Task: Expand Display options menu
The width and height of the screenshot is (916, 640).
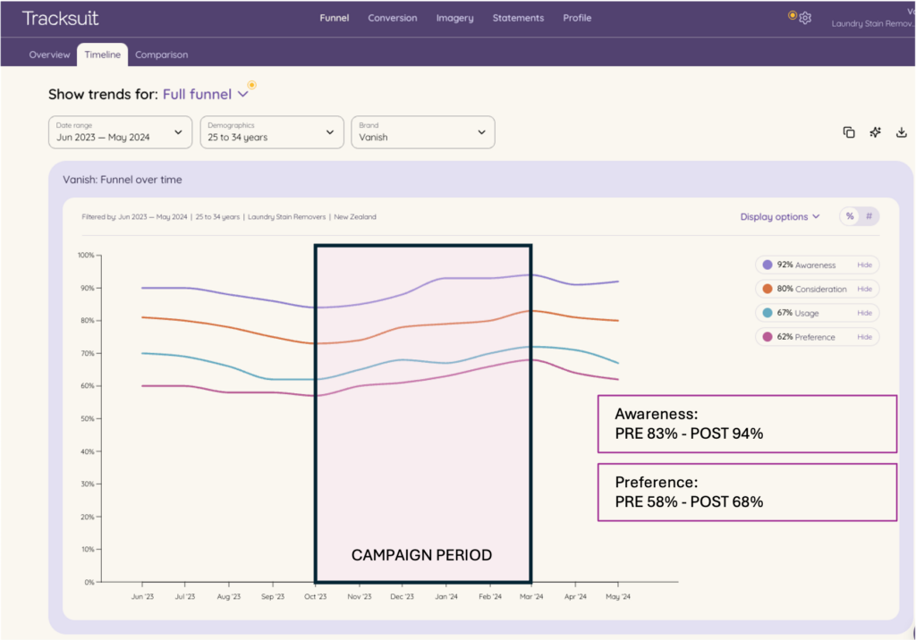Action: 779,216
